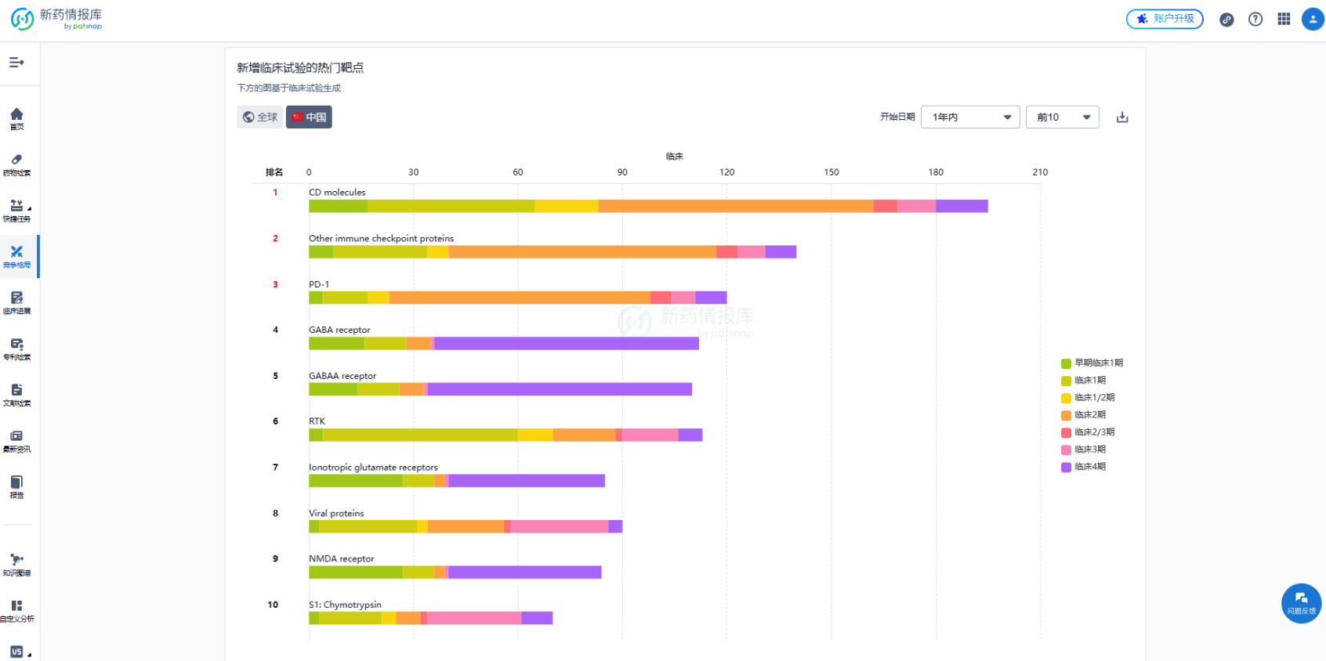This screenshot has height=661, width=1326.
Task: Click the CD molecules target label
Action: point(337,193)
